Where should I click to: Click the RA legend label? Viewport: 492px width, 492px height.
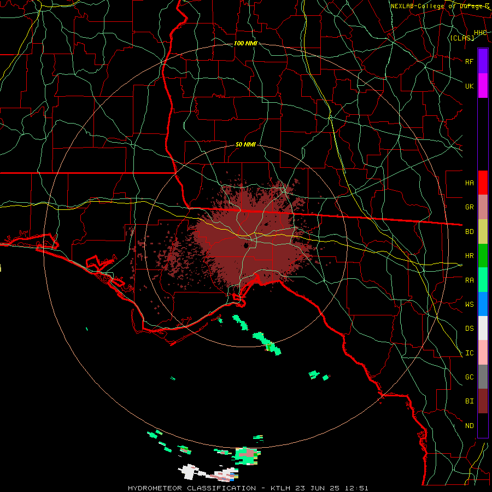click(469, 280)
